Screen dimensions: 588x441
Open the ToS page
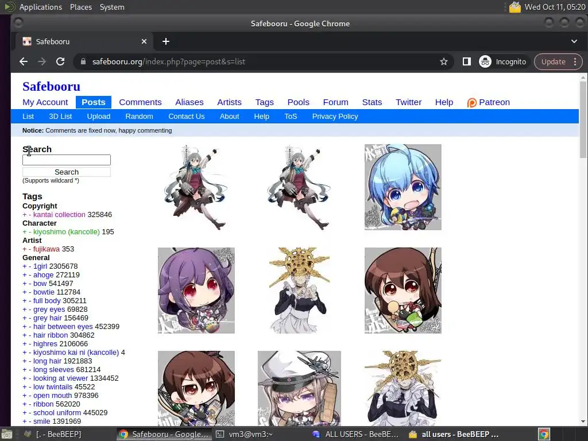(x=291, y=117)
